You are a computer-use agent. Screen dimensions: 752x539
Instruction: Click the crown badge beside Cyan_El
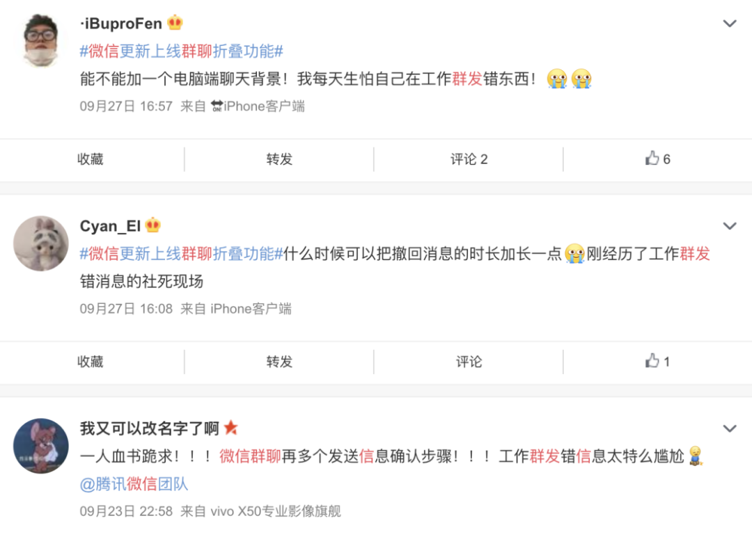pos(153,225)
